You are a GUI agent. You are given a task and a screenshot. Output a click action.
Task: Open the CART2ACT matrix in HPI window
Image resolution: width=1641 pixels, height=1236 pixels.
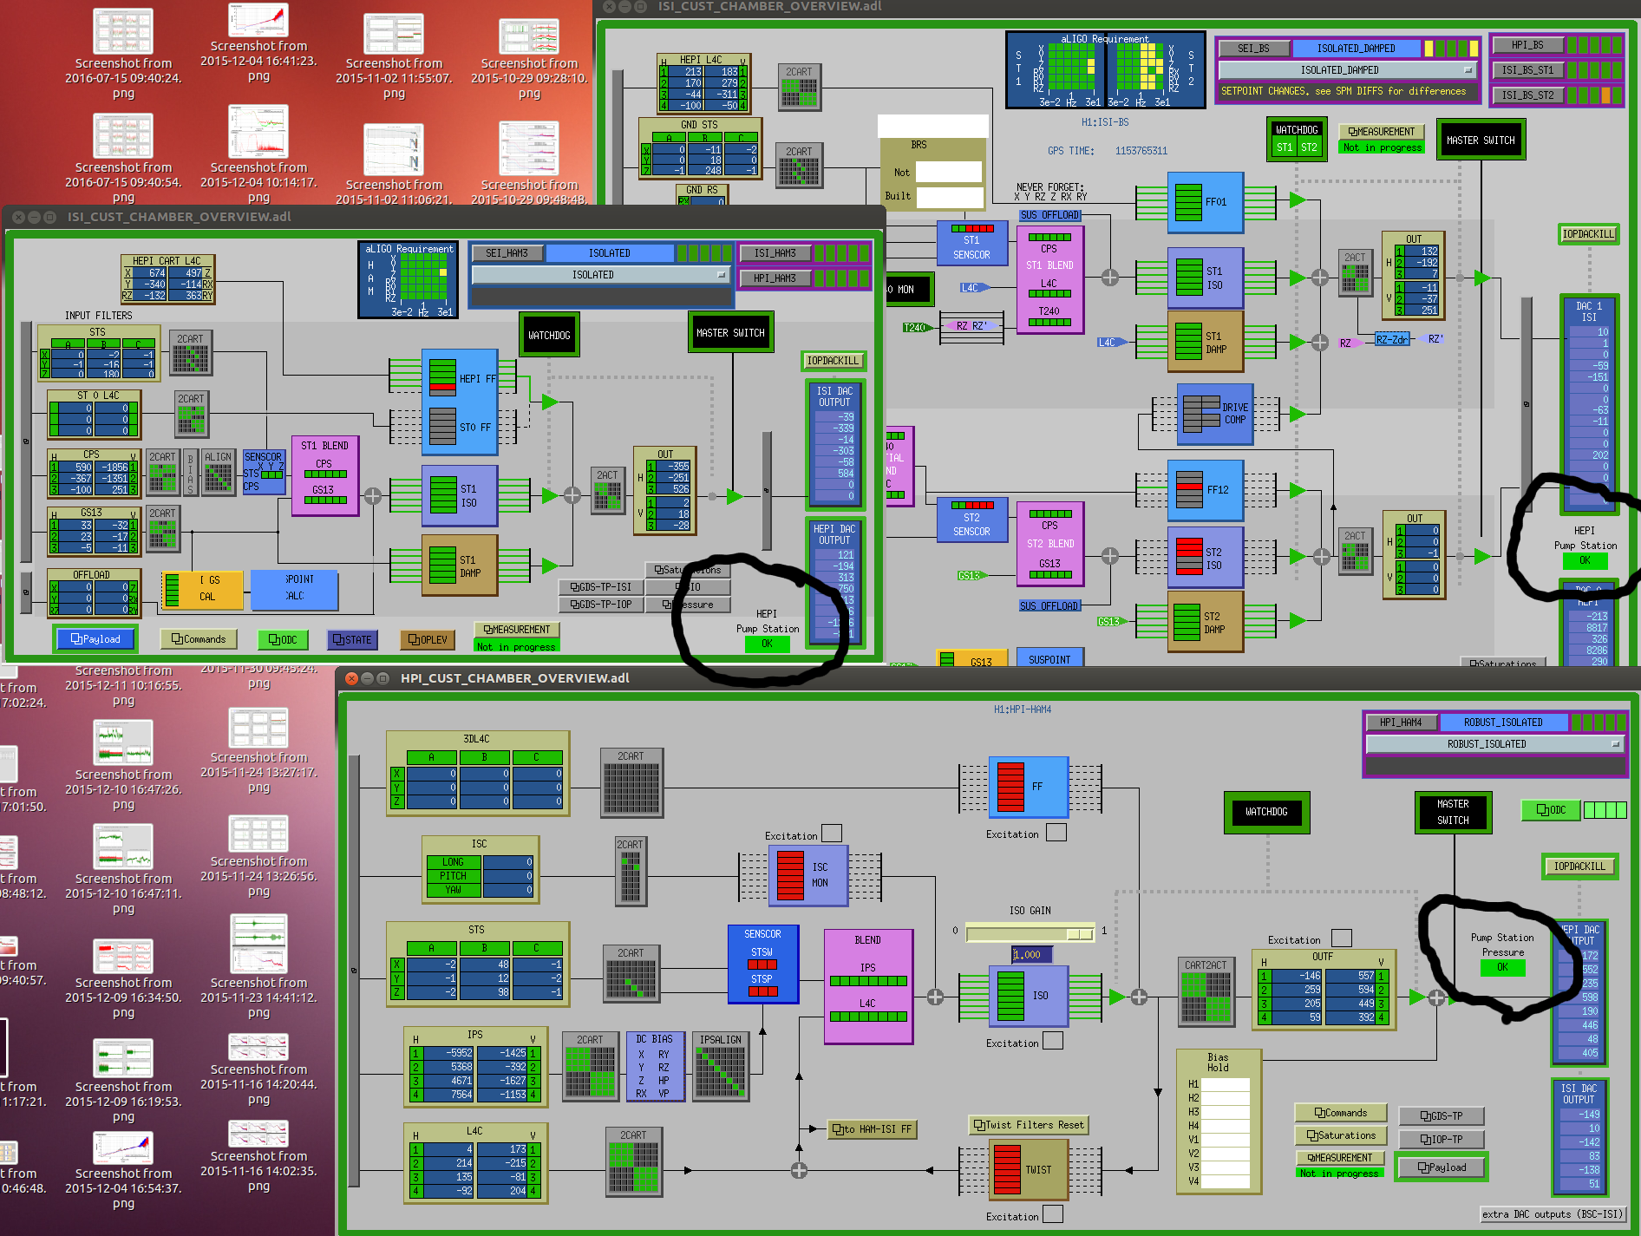point(1206,991)
